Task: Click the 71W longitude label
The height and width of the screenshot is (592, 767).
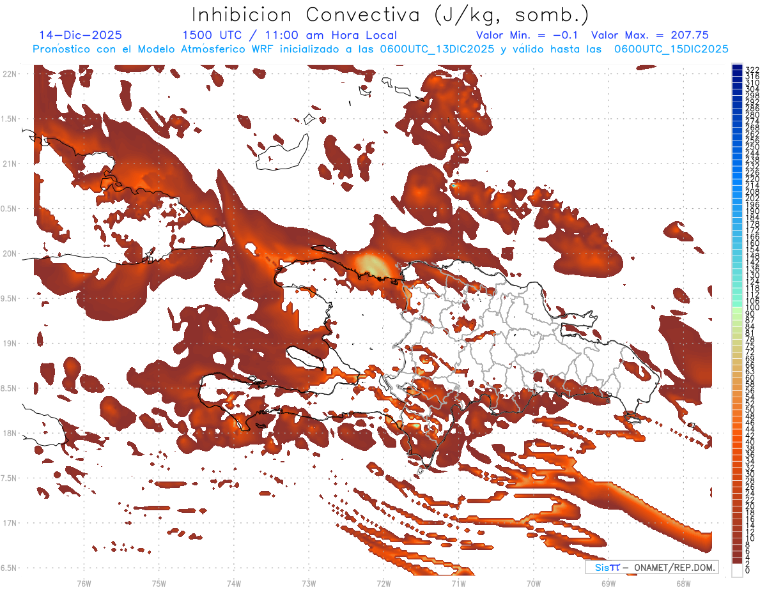Action: pyautogui.click(x=458, y=583)
